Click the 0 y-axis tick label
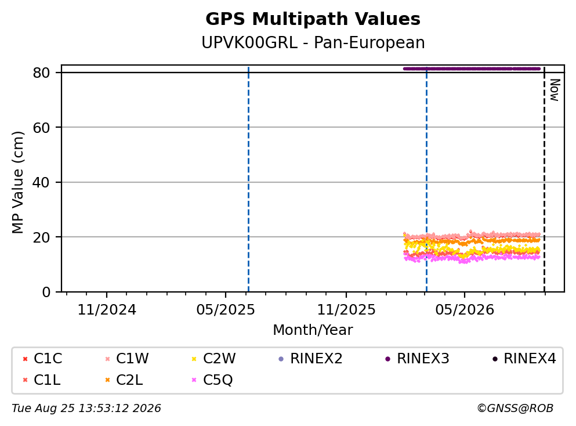 (x=46, y=292)
